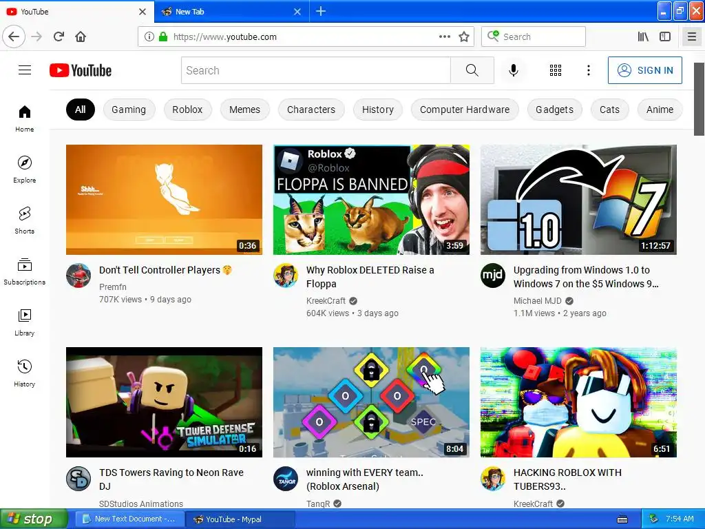The width and height of the screenshot is (705, 529).
Task: Open HACKING ROBLOX WITH TUBERS93 title
Action: coord(567,479)
